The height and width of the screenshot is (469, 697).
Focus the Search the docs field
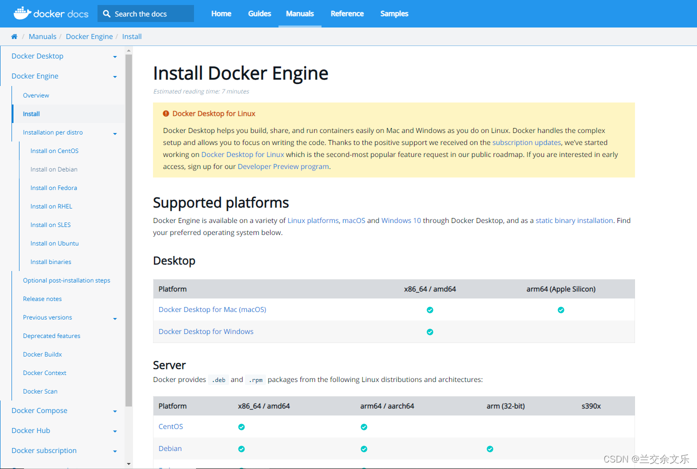(x=146, y=14)
